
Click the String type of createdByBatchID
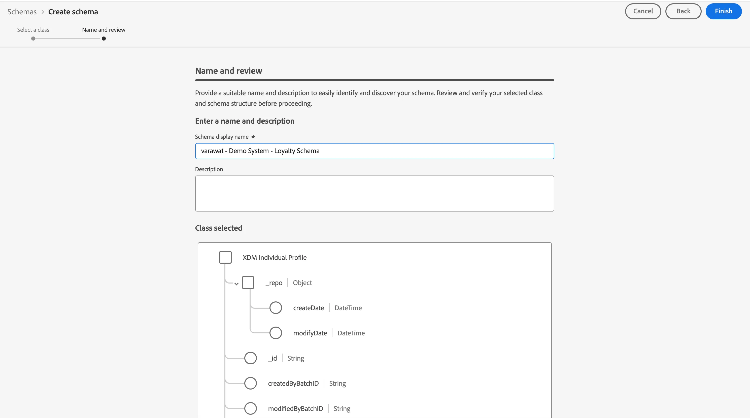337,384
